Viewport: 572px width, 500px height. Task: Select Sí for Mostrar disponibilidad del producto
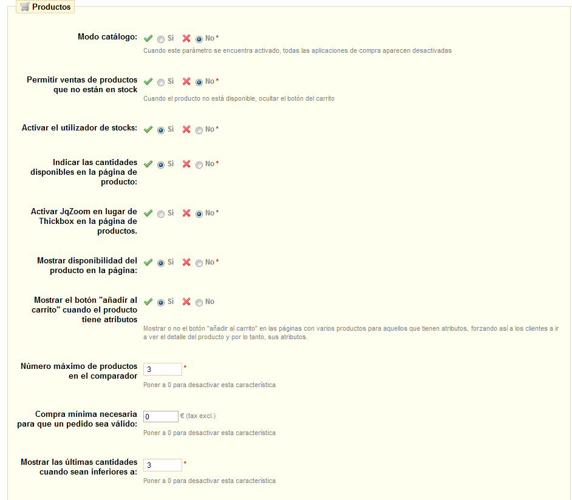161,263
